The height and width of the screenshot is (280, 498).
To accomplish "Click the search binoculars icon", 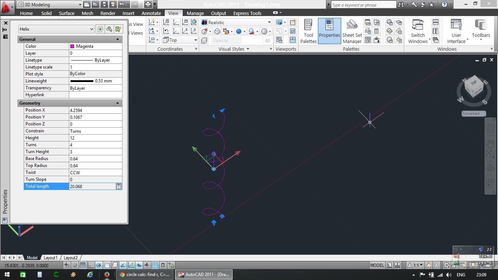I will pos(401,4).
